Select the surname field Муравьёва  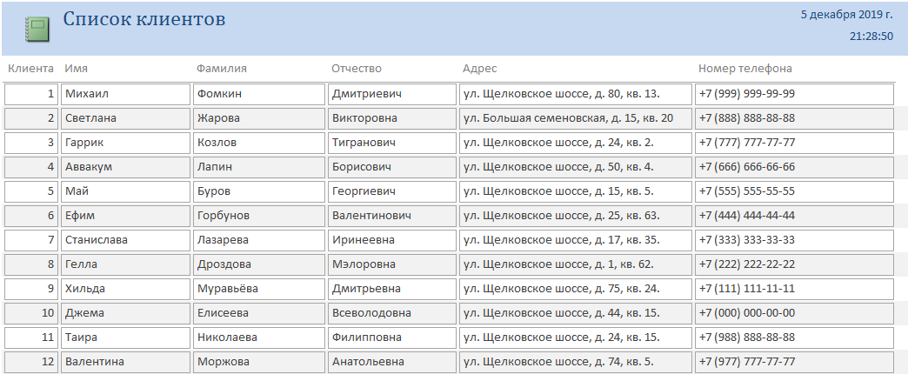pyautogui.click(x=259, y=288)
